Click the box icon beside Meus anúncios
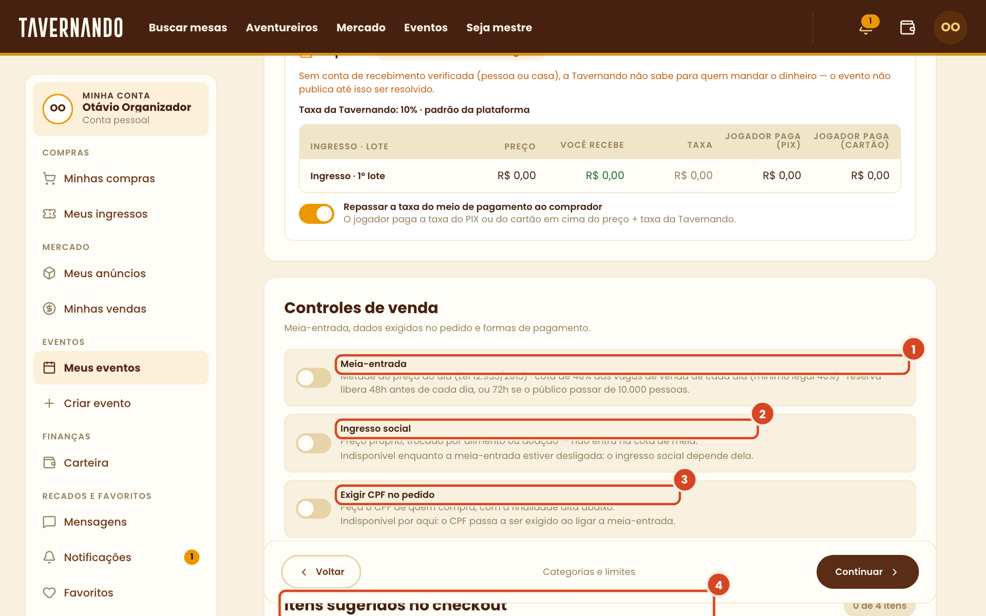 pyautogui.click(x=49, y=273)
